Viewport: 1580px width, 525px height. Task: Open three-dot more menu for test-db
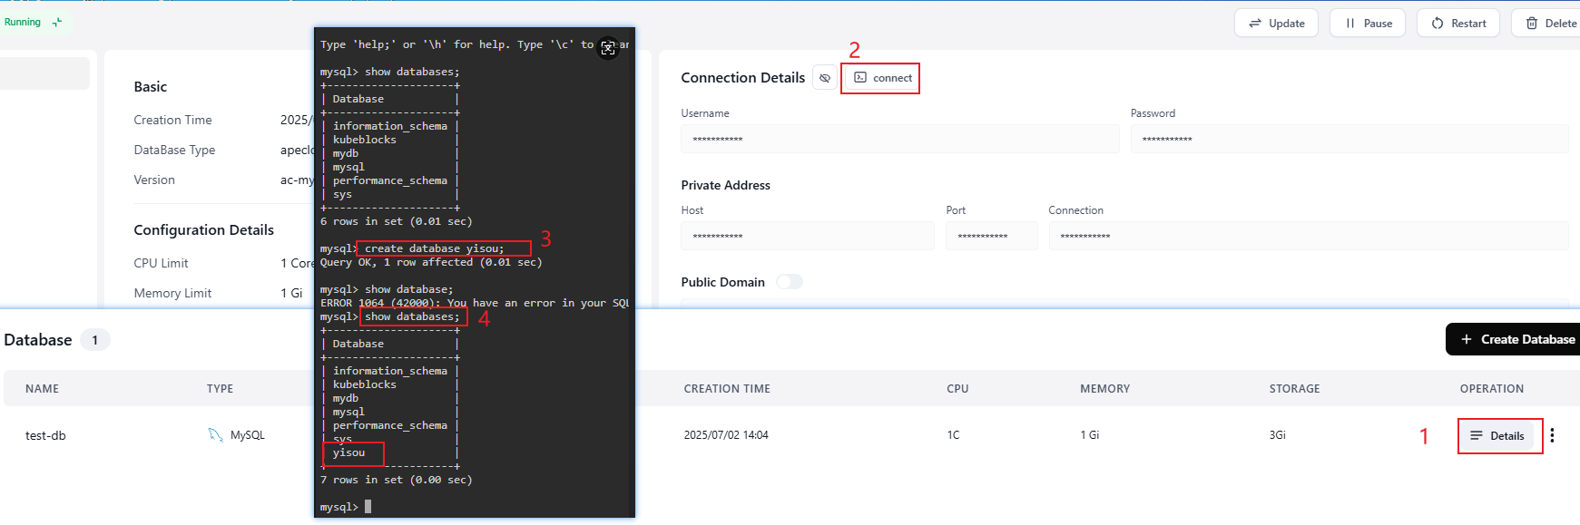1553,435
